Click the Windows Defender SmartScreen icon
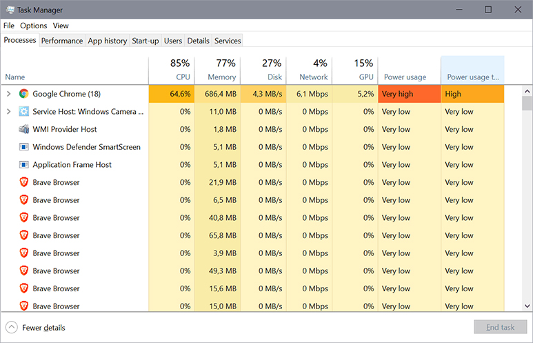533x343 pixels. pyautogui.click(x=23, y=147)
